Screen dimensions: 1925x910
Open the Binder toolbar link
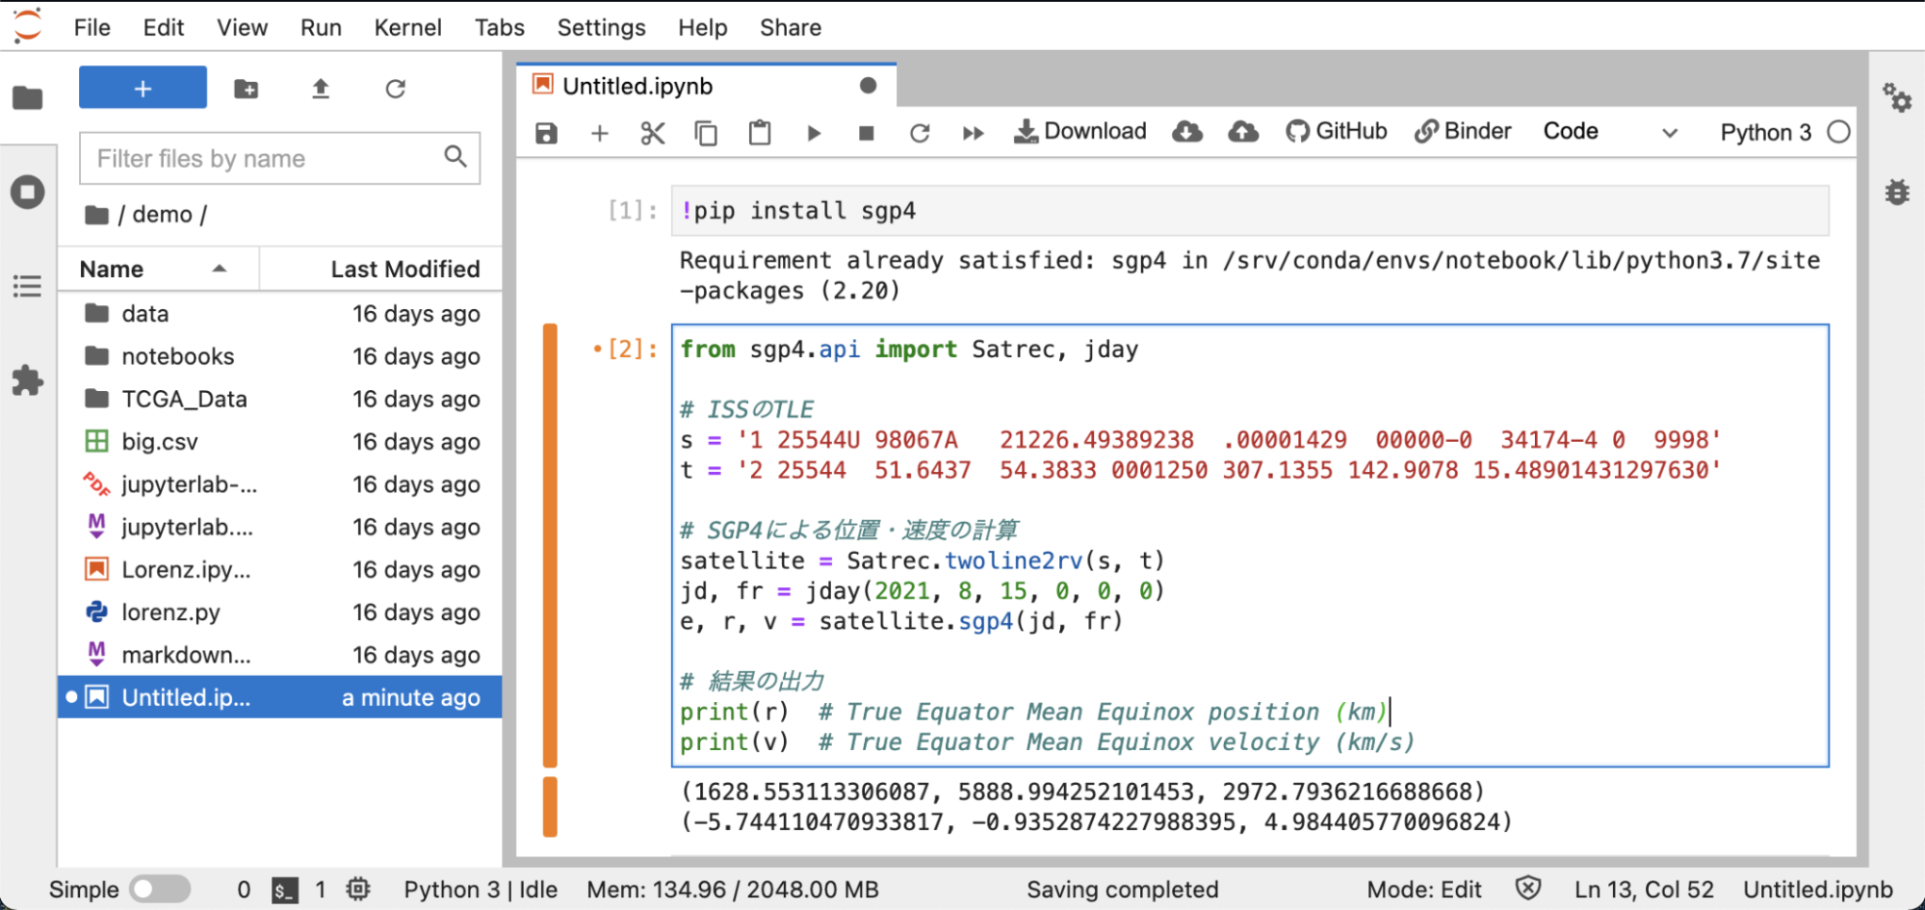(1463, 131)
